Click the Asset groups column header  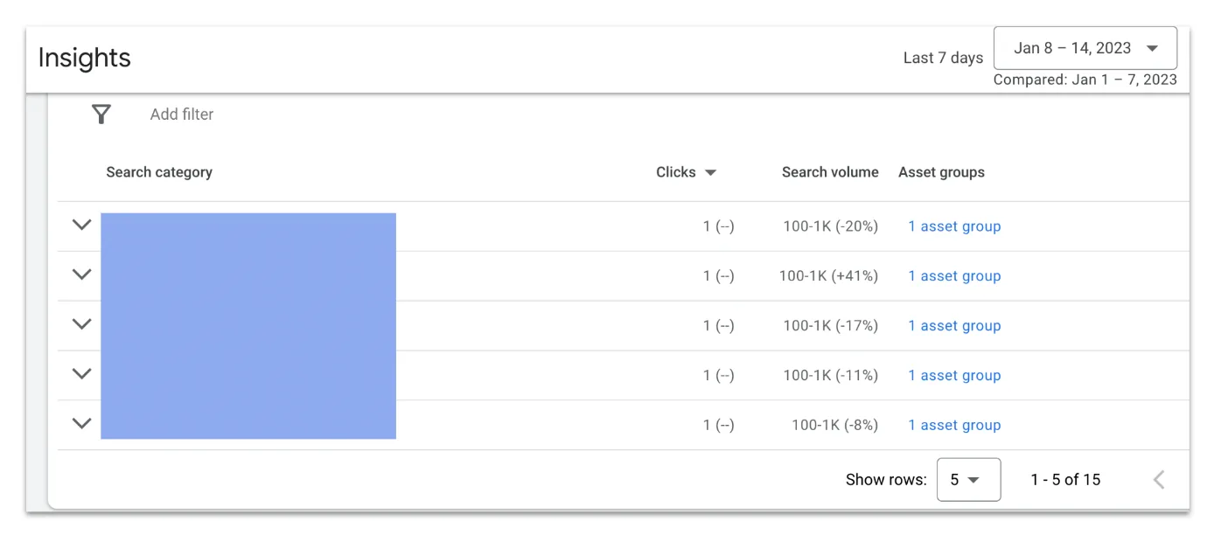[941, 172]
